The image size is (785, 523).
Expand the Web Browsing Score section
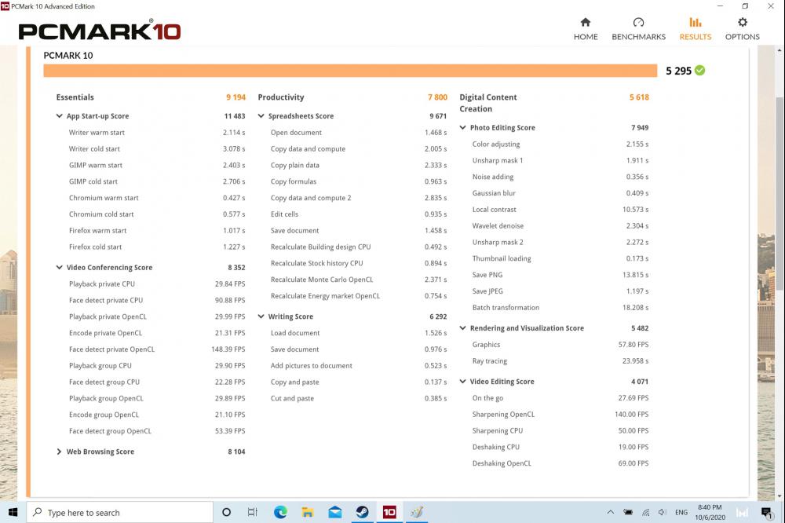[x=59, y=452]
